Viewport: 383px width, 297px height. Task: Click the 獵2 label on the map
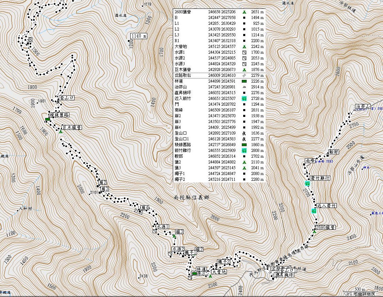(x=199, y=249)
